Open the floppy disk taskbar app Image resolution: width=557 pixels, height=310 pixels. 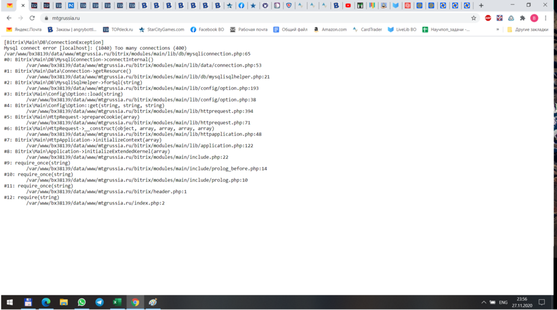click(x=28, y=302)
